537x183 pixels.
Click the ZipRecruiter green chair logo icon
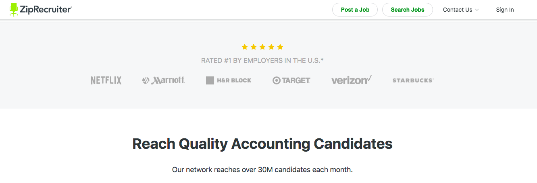[14, 9]
